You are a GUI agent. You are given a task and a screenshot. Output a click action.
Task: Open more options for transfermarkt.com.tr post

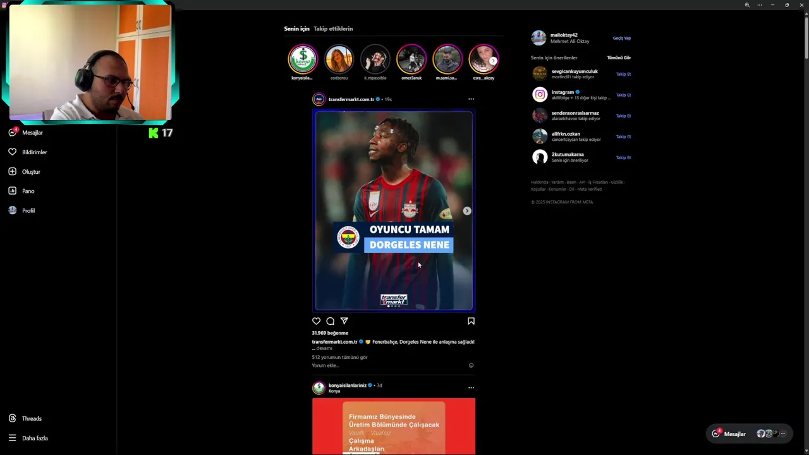471,99
